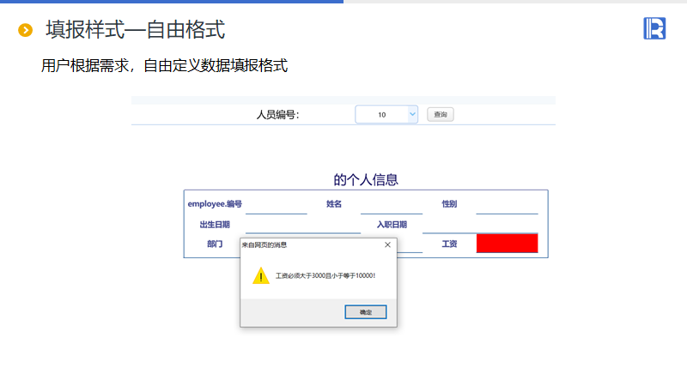This screenshot has width=687, height=386.
Task: Click the 人员编号 label
Action: click(277, 115)
